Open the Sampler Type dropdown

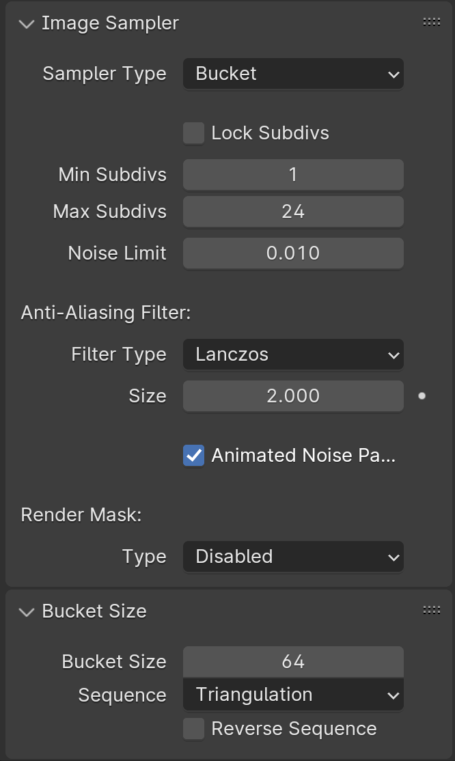click(293, 74)
